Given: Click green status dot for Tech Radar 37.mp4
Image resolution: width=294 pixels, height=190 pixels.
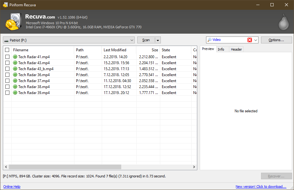Looking at the screenshot, I should (x=15, y=81).
